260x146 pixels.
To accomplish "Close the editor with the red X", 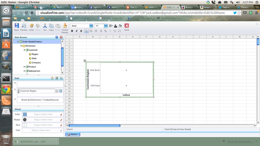I will (x=127, y=27).
